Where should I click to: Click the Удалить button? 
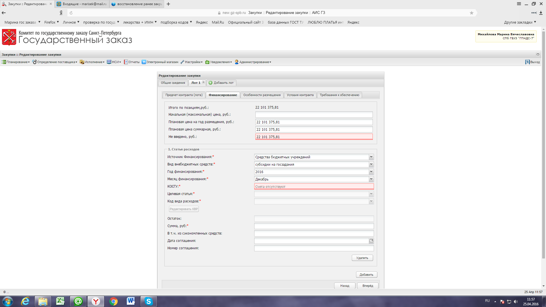(x=362, y=258)
